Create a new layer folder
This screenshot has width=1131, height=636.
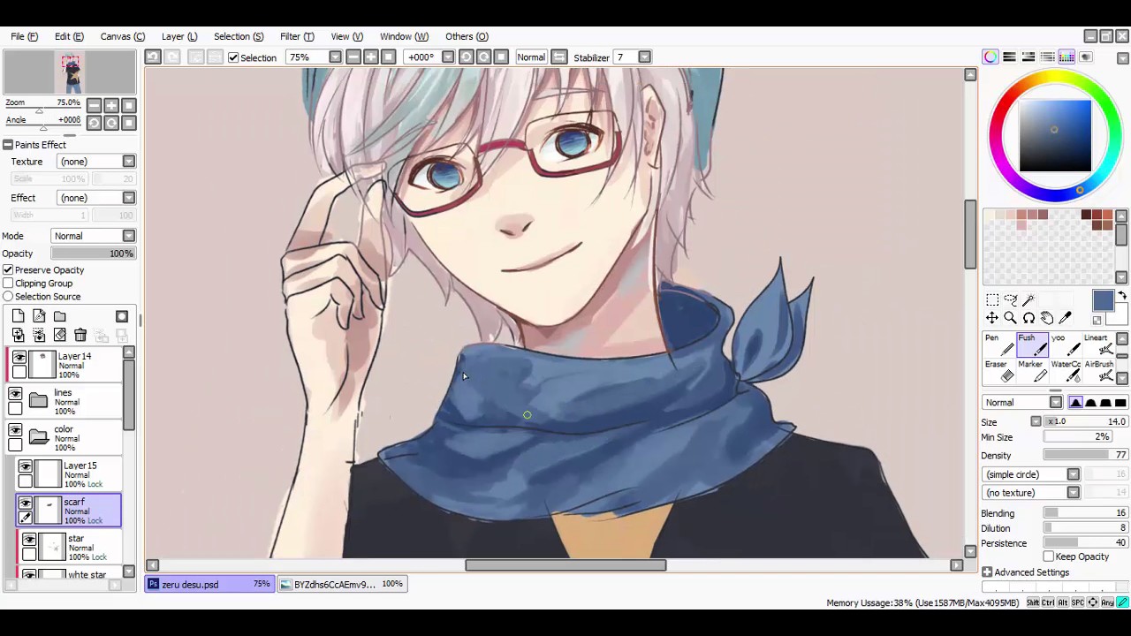59,316
